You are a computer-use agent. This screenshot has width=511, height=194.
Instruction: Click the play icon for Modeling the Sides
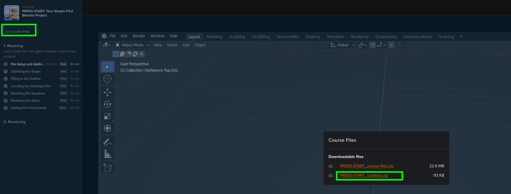tap(6, 101)
